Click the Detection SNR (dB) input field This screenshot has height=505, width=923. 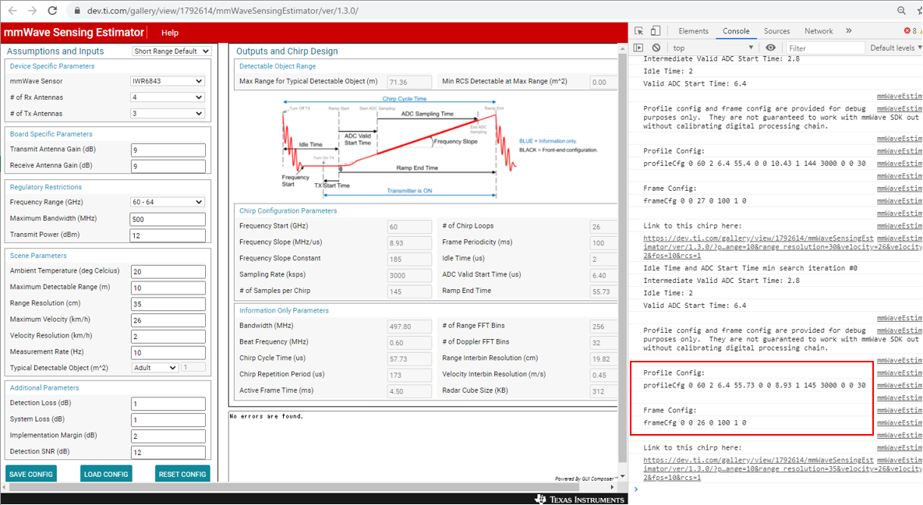[x=168, y=453]
